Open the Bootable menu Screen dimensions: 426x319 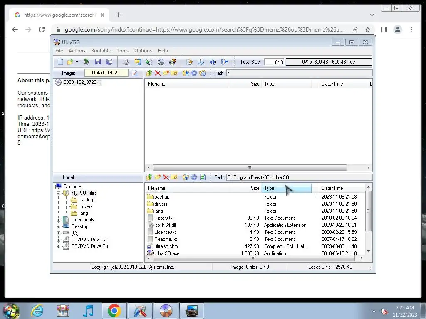tap(101, 51)
